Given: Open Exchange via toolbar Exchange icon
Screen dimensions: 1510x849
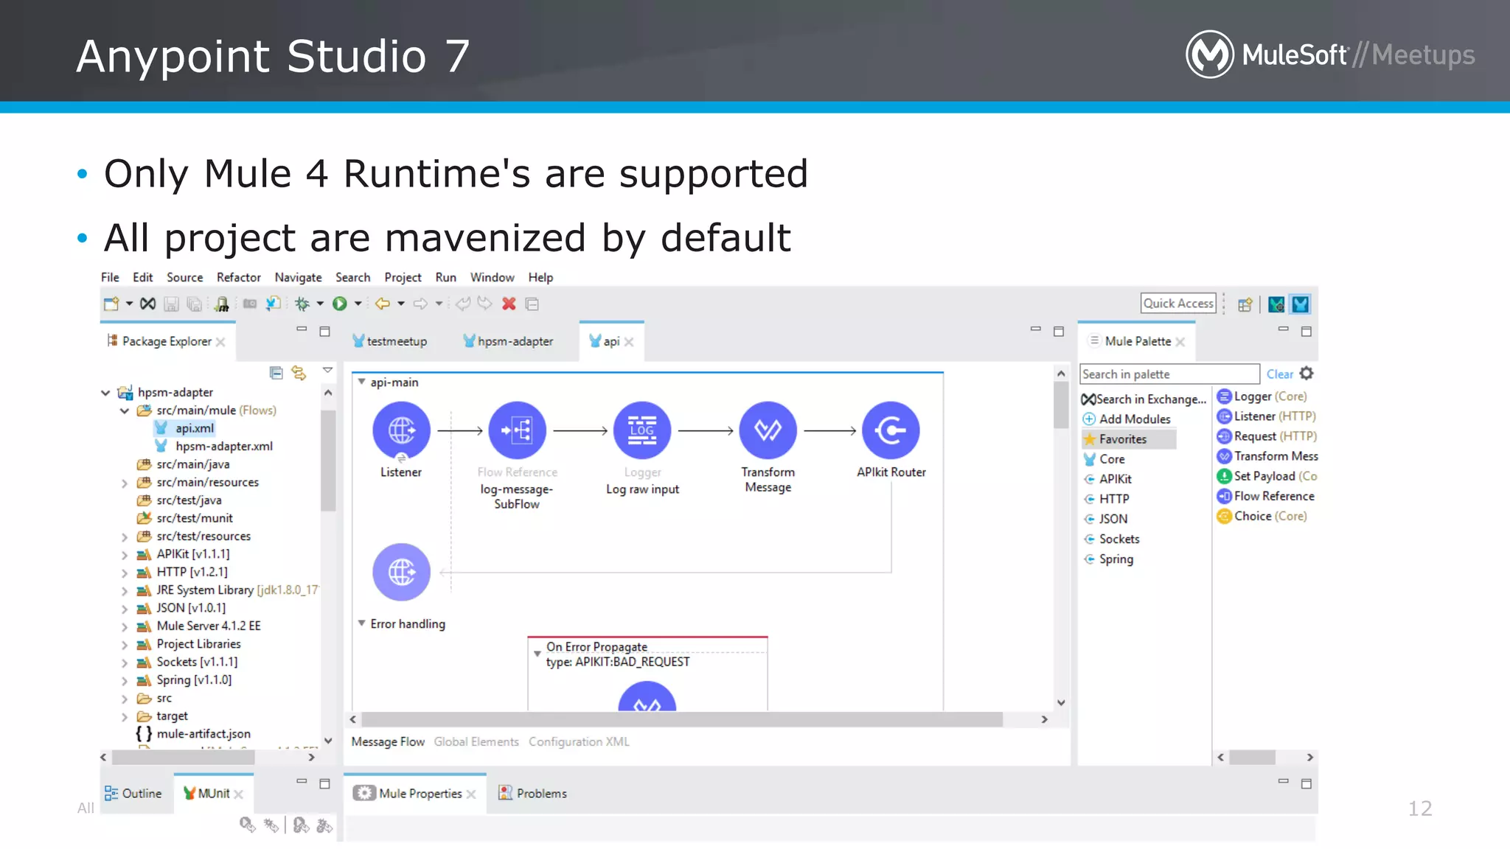Looking at the screenshot, I should click(147, 304).
